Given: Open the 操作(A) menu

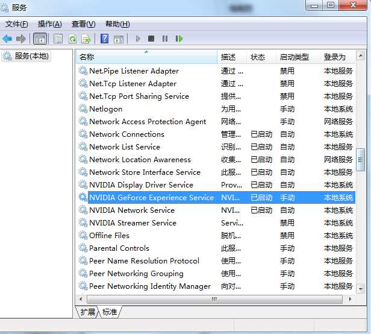Looking at the screenshot, I should coord(49,24).
